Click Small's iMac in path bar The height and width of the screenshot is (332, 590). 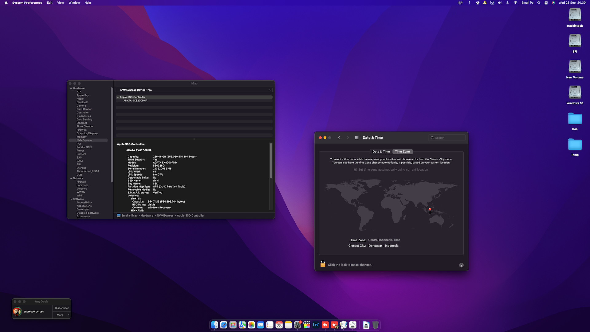(x=127, y=216)
